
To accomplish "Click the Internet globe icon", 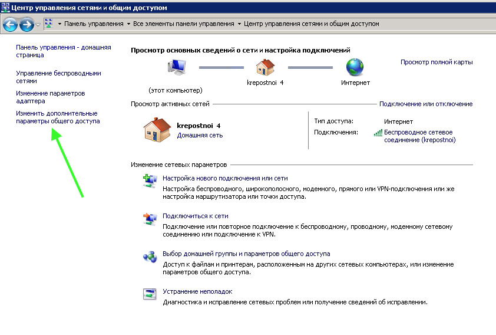I will click(355, 67).
